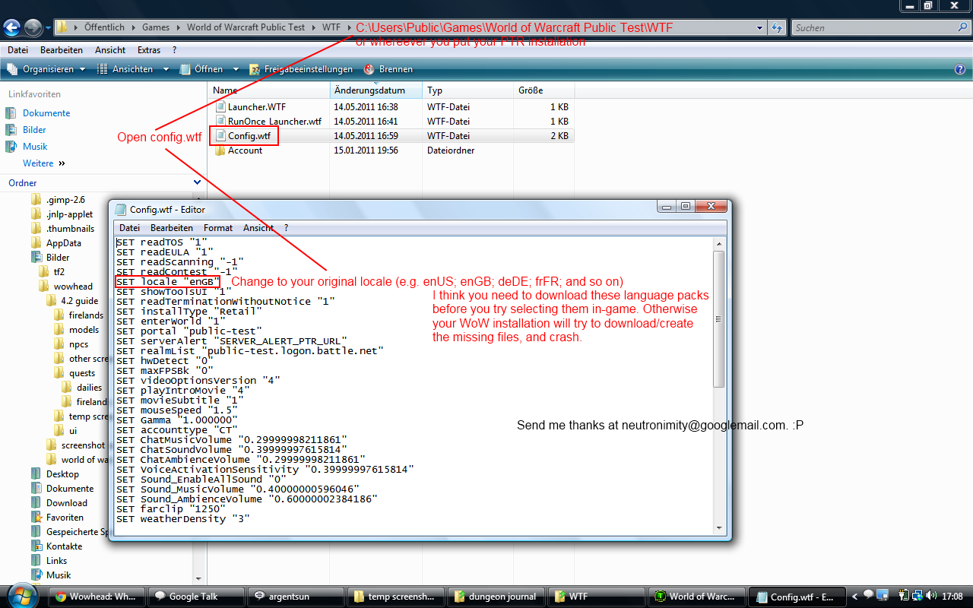
Task: Open the Account folder in file list
Action: pos(245,150)
